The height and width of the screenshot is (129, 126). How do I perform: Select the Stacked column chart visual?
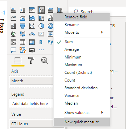[x=23, y=10]
